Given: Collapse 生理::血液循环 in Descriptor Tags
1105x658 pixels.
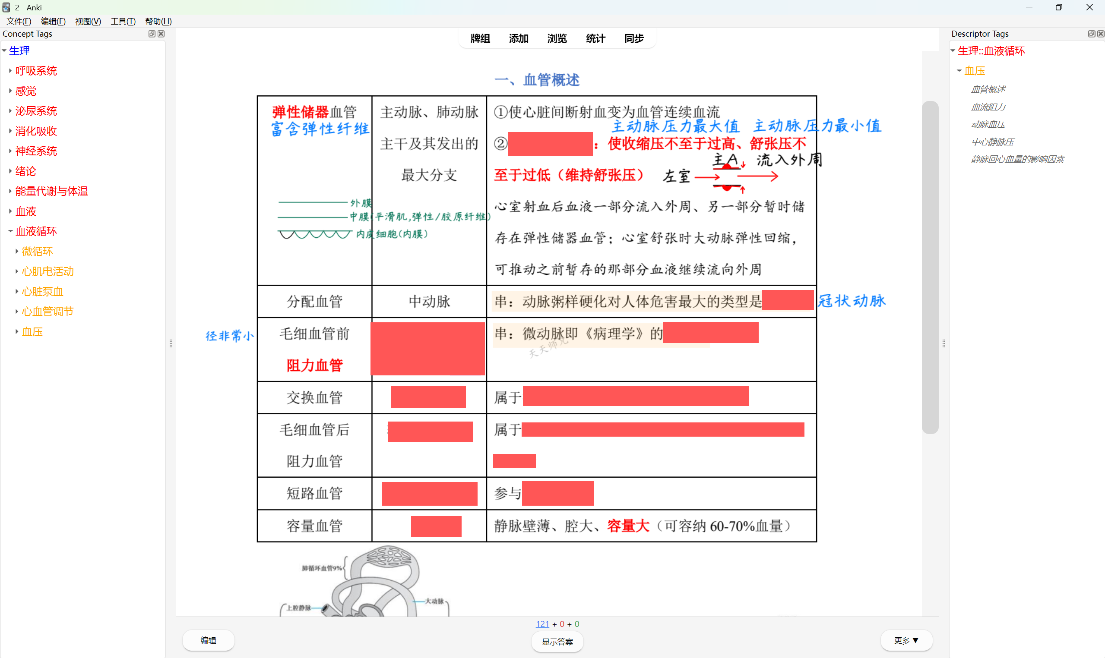Looking at the screenshot, I should tap(953, 50).
